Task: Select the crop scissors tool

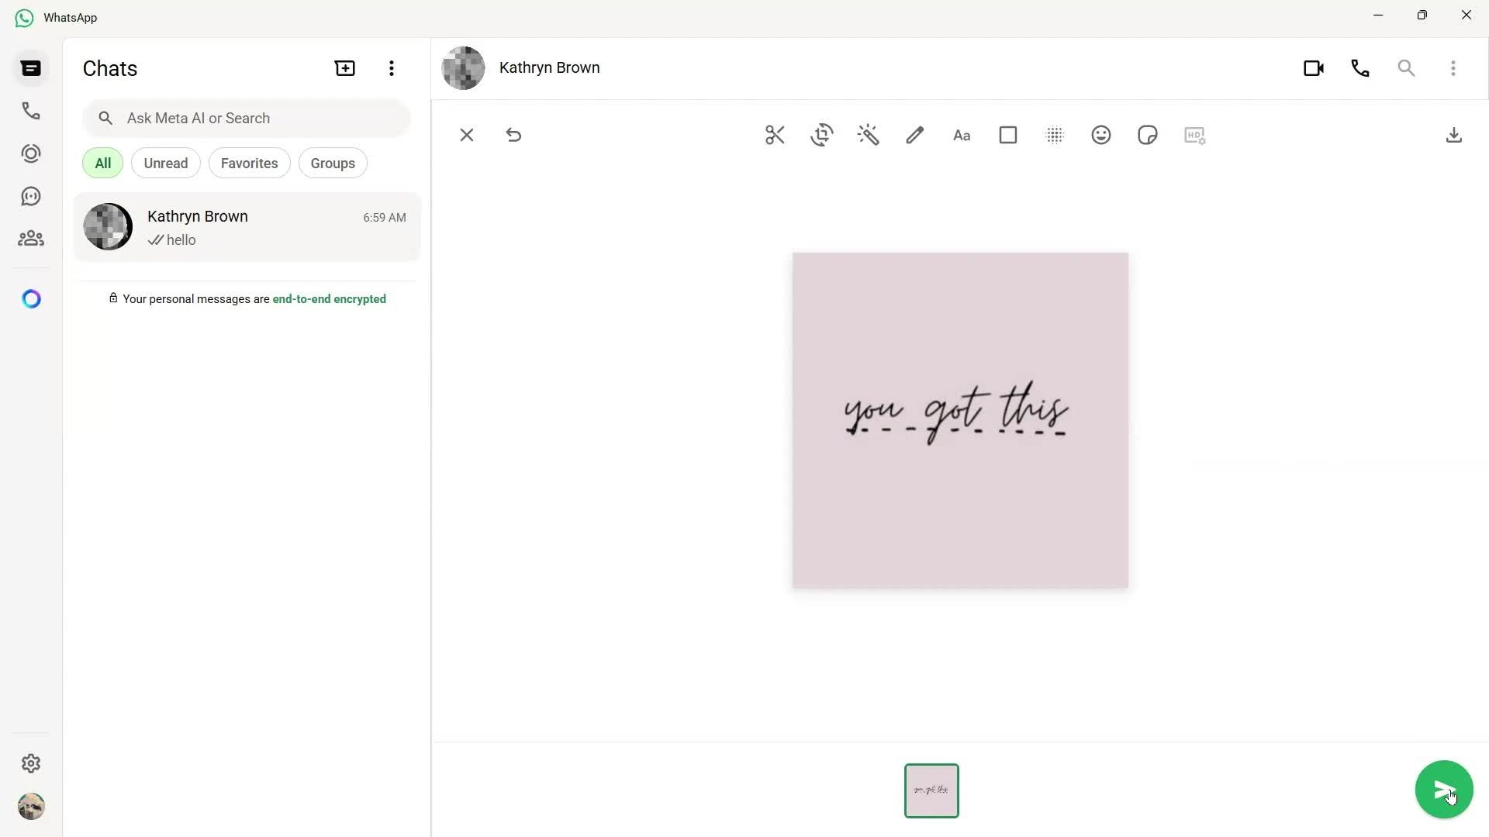Action: click(775, 135)
